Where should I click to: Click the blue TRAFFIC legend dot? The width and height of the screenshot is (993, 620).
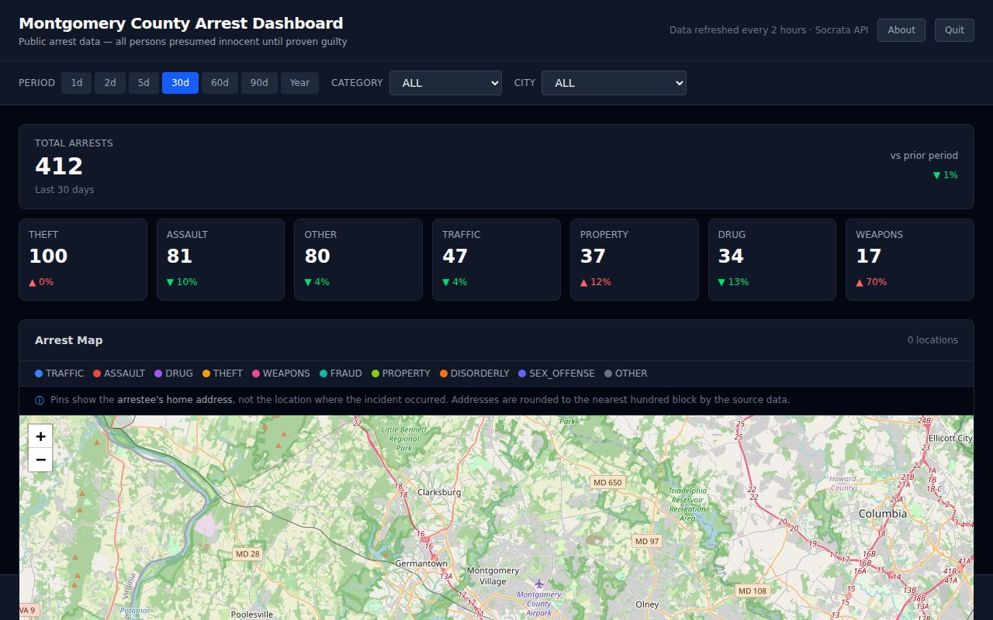[39, 374]
